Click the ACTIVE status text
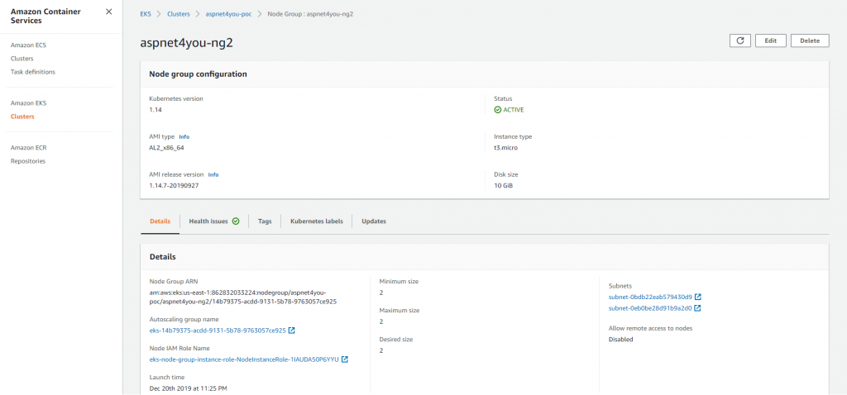This screenshot has width=847, height=395. point(514,110)
